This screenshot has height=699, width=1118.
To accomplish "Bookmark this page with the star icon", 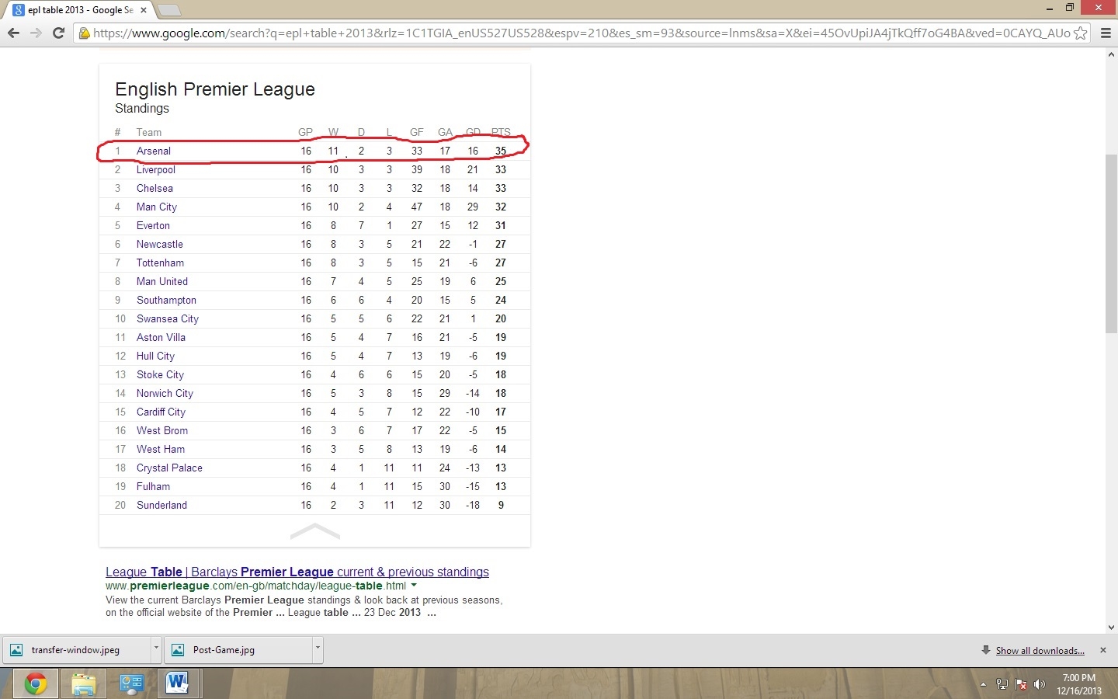I will coord(1080,33).
